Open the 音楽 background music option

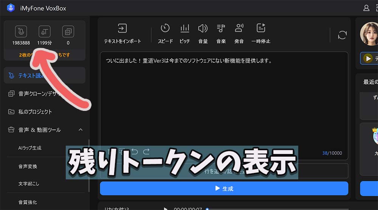click(221, 34)
